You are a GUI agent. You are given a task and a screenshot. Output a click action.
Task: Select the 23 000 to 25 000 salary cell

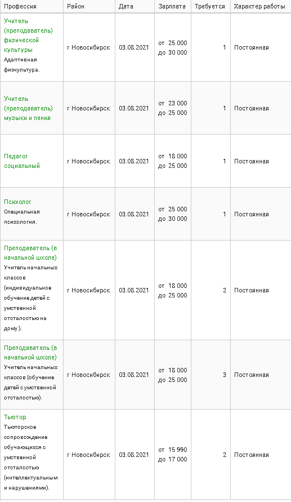(173, 108)
